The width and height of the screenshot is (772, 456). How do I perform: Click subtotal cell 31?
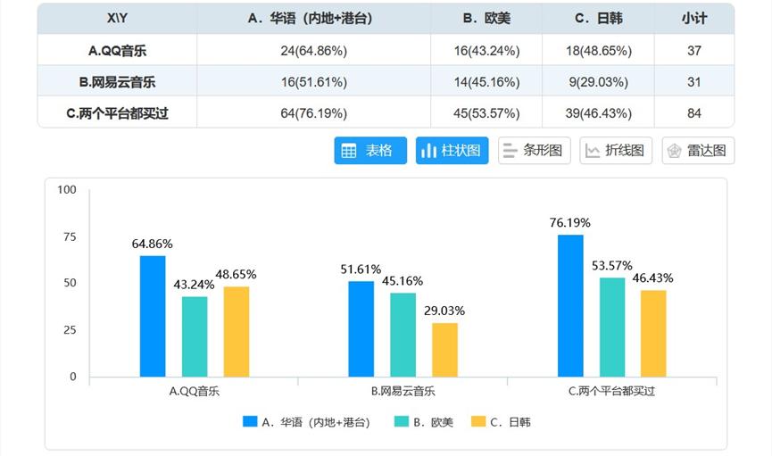[x=694, y=82]
